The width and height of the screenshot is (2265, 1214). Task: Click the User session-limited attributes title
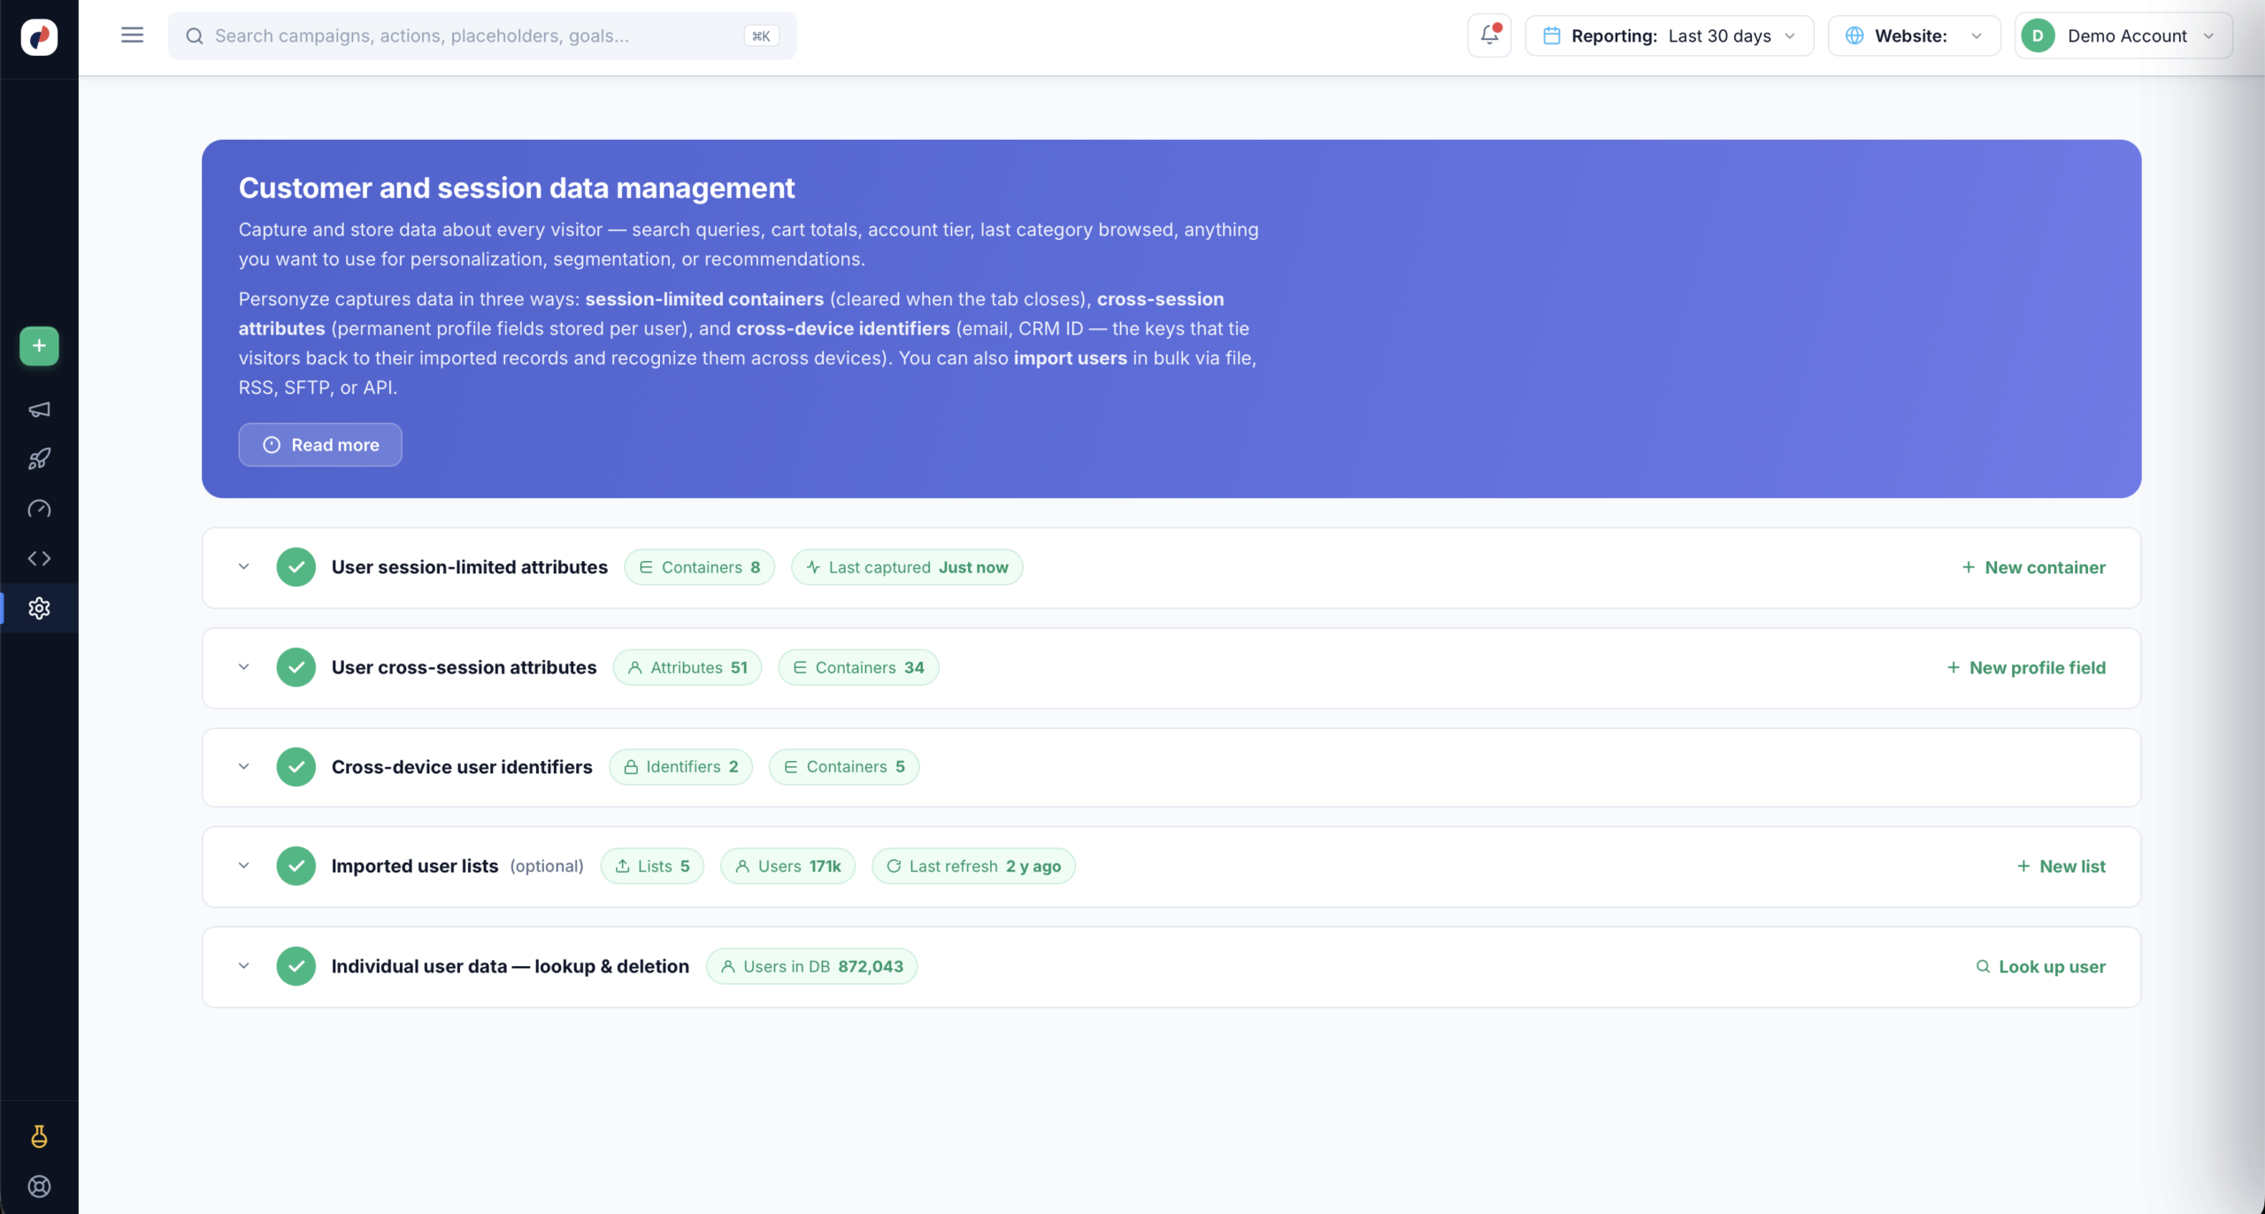[x=470, y=567]
